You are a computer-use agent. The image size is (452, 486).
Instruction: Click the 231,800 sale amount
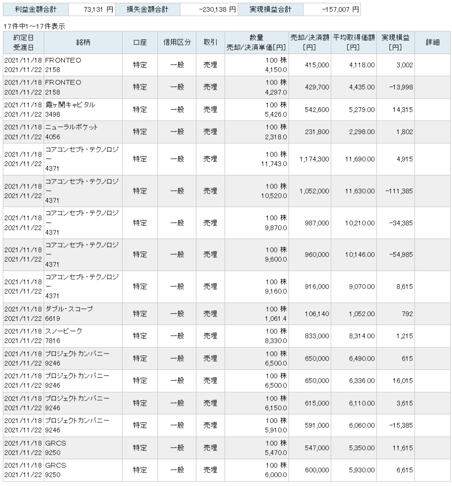coord(317,132)
